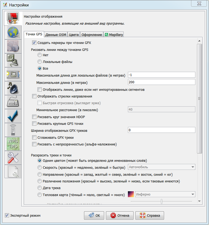Click the slider below the heat map dropdown
Viewport: 209px width, 225px height.
pos(161,201)
